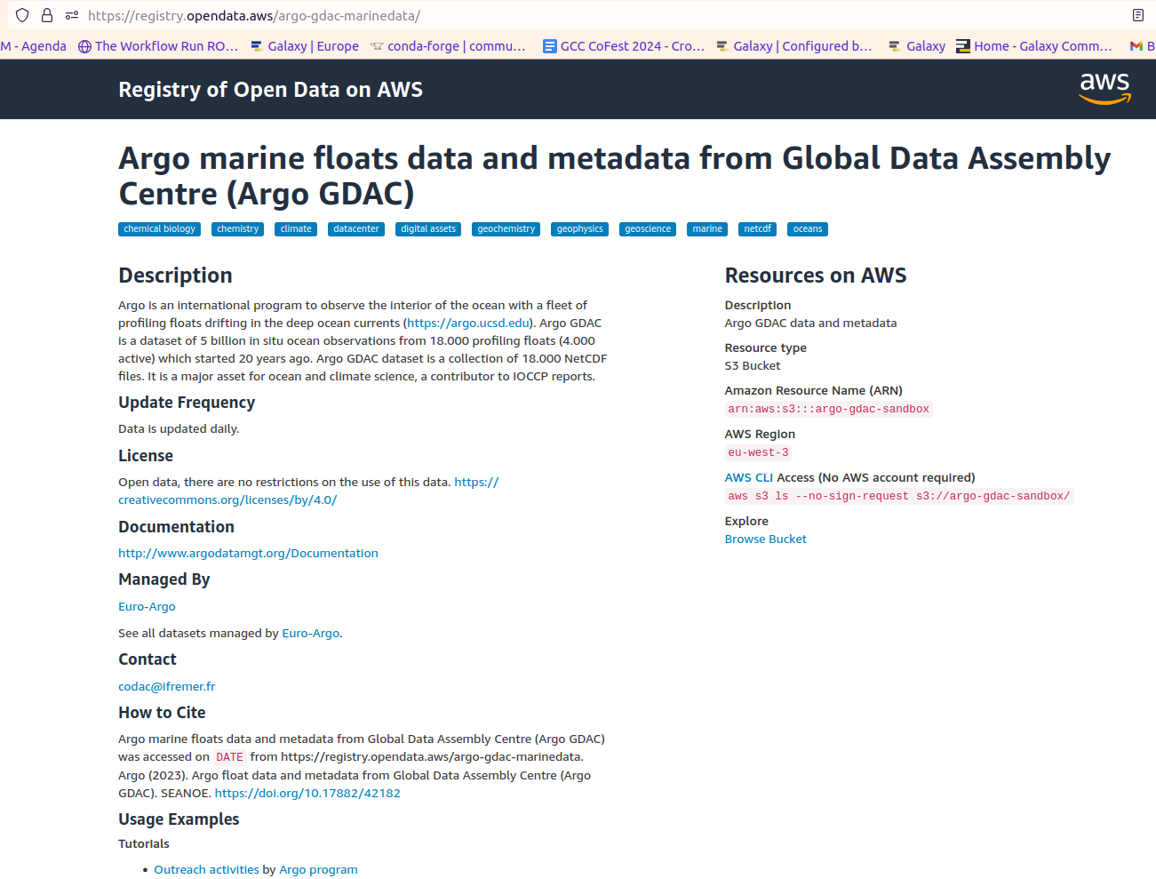
Task: Open The Workflow Run RO bookmark
Action: [x=158, y=46]
